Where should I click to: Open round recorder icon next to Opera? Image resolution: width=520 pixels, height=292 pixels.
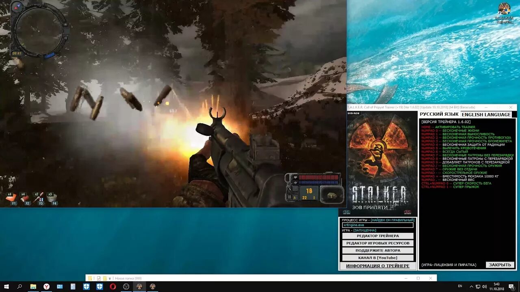(126, 286)
